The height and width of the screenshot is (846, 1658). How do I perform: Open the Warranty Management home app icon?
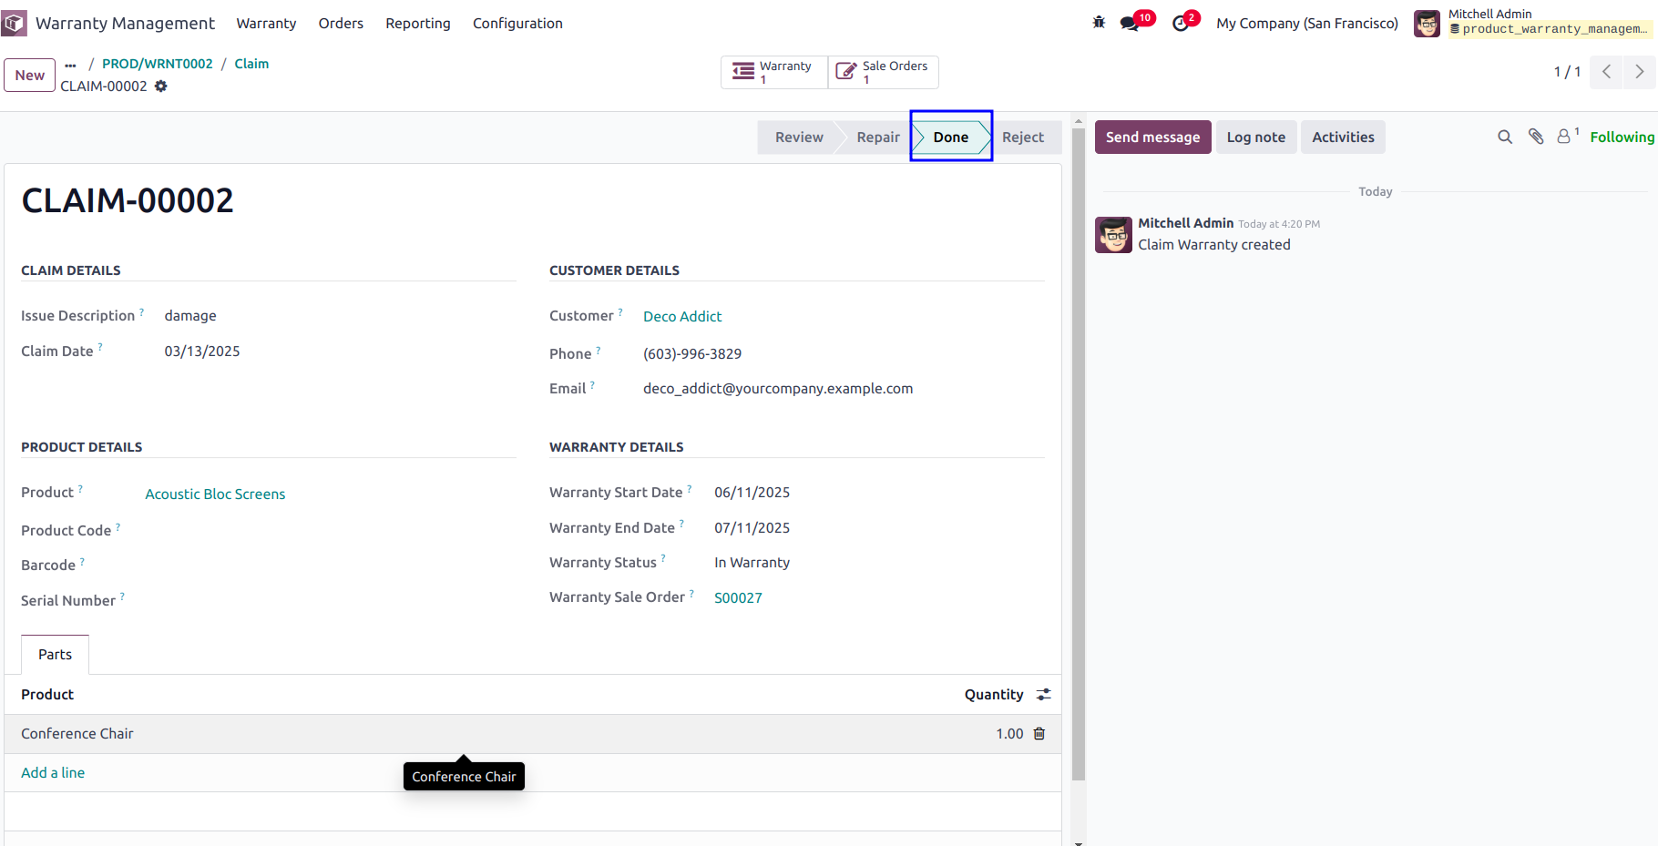pos(15,23)
